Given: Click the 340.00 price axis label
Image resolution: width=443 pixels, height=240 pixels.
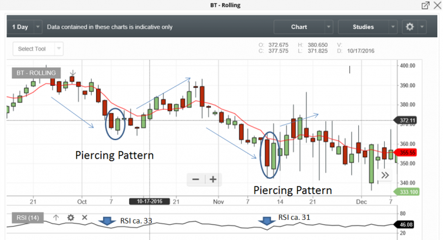Looking at the screenshot, I should click(408, 183).
